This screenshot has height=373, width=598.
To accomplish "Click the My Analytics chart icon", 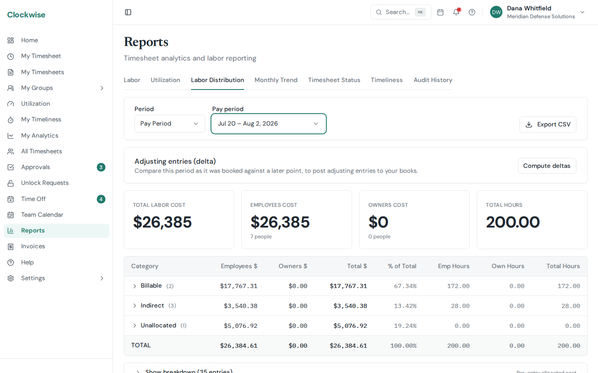I will tap(11, 136).
